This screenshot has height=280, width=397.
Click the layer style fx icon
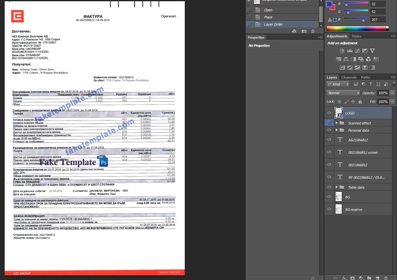pyautogui.click(x=344, y=278)
